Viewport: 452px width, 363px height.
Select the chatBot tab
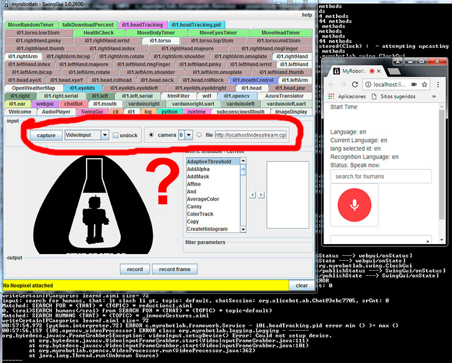(73, 104)
